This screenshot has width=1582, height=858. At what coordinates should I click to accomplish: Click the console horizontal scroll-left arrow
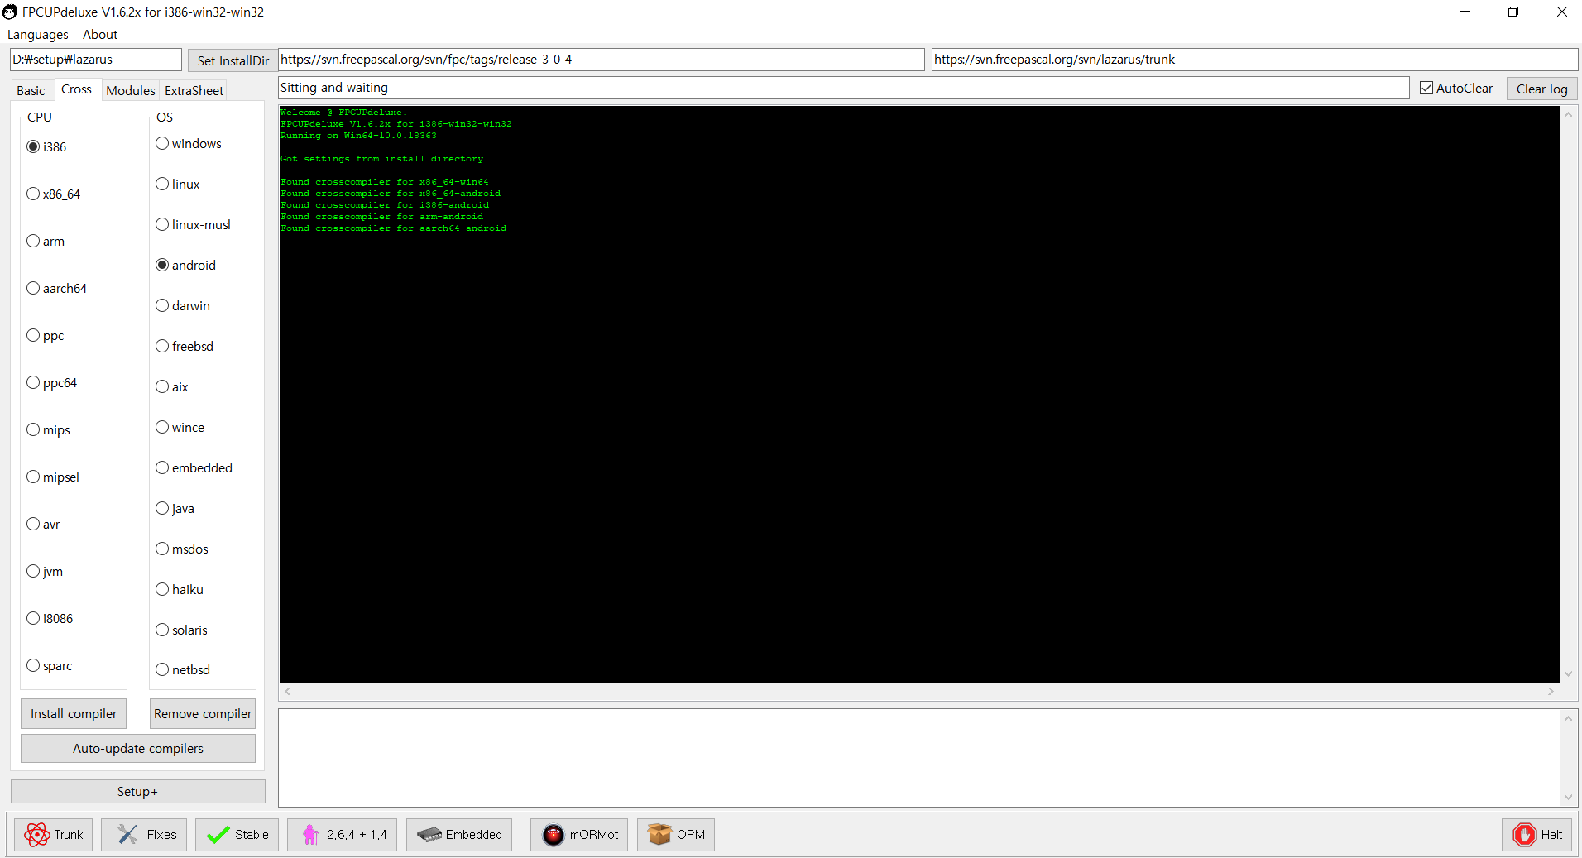287,691
